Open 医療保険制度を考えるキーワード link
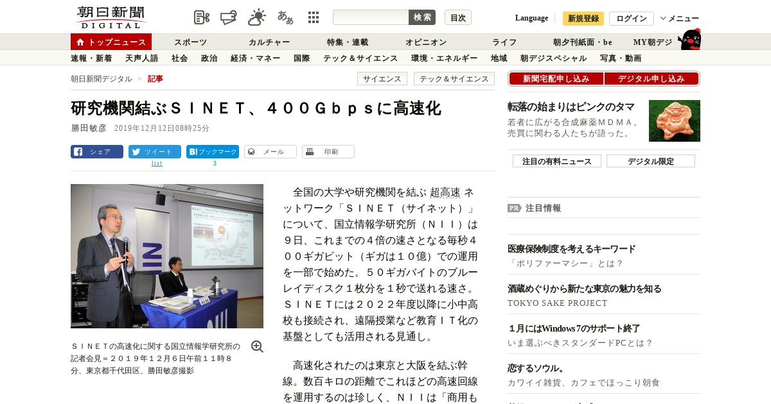This screenshot has height=404, width=771. [x=572, y=249]
